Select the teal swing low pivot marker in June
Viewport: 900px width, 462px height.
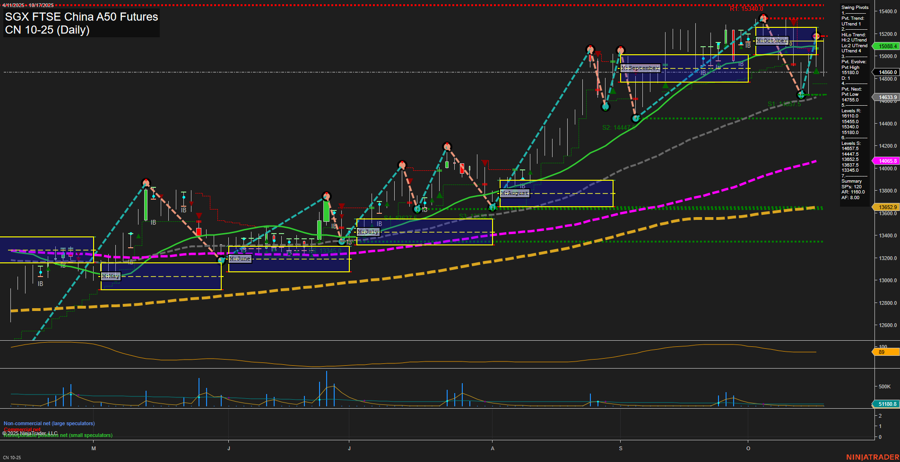tap(222, 259)
